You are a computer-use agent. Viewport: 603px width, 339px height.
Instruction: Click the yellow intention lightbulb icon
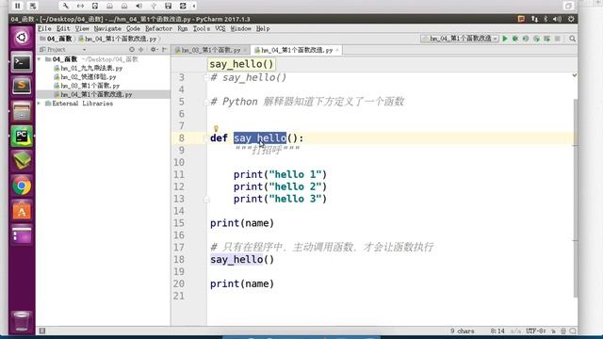click(216, 128)
